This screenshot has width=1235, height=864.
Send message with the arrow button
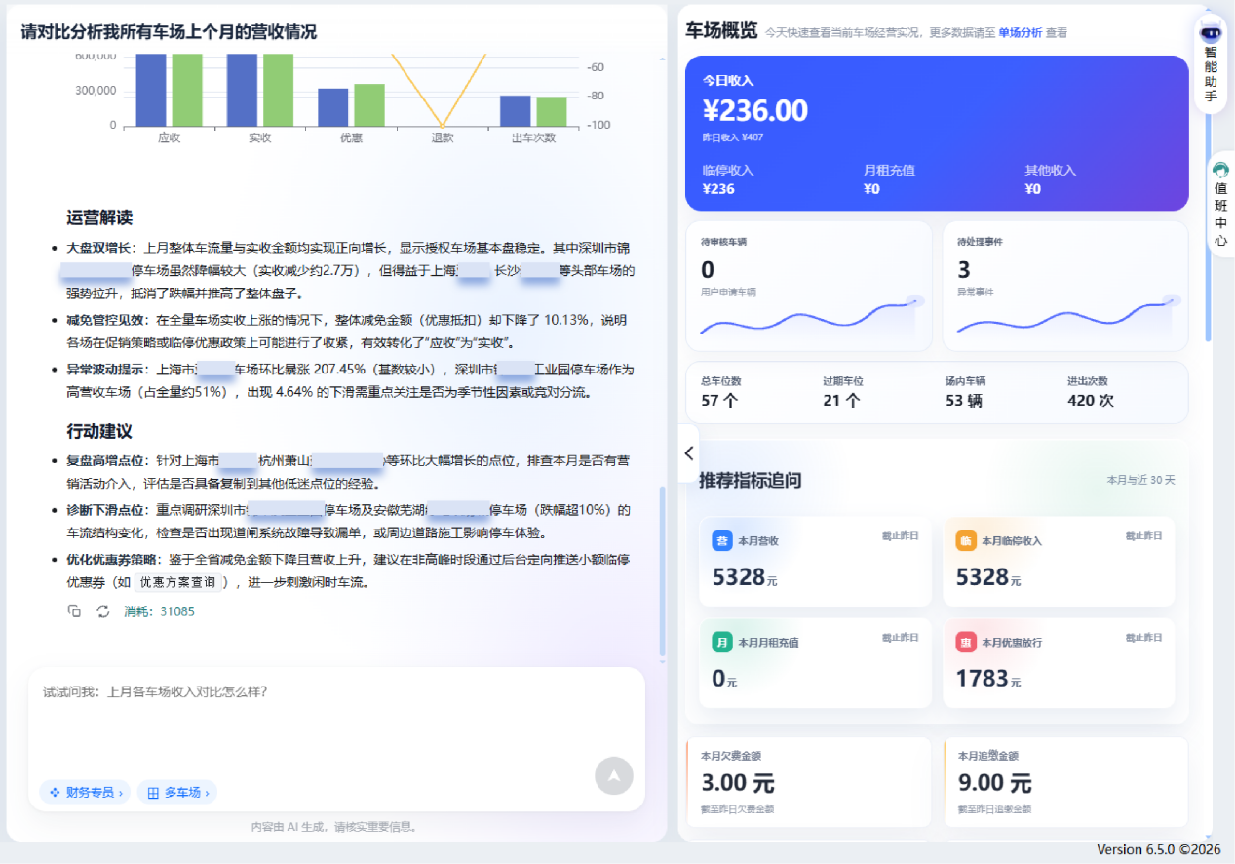coord(614,775)
